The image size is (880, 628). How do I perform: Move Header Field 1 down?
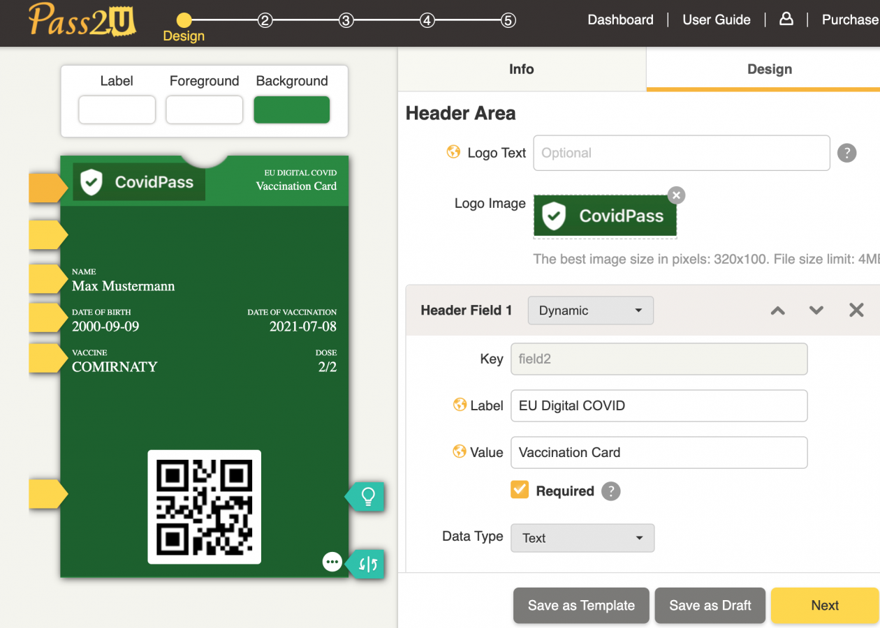tap(816, 311)
